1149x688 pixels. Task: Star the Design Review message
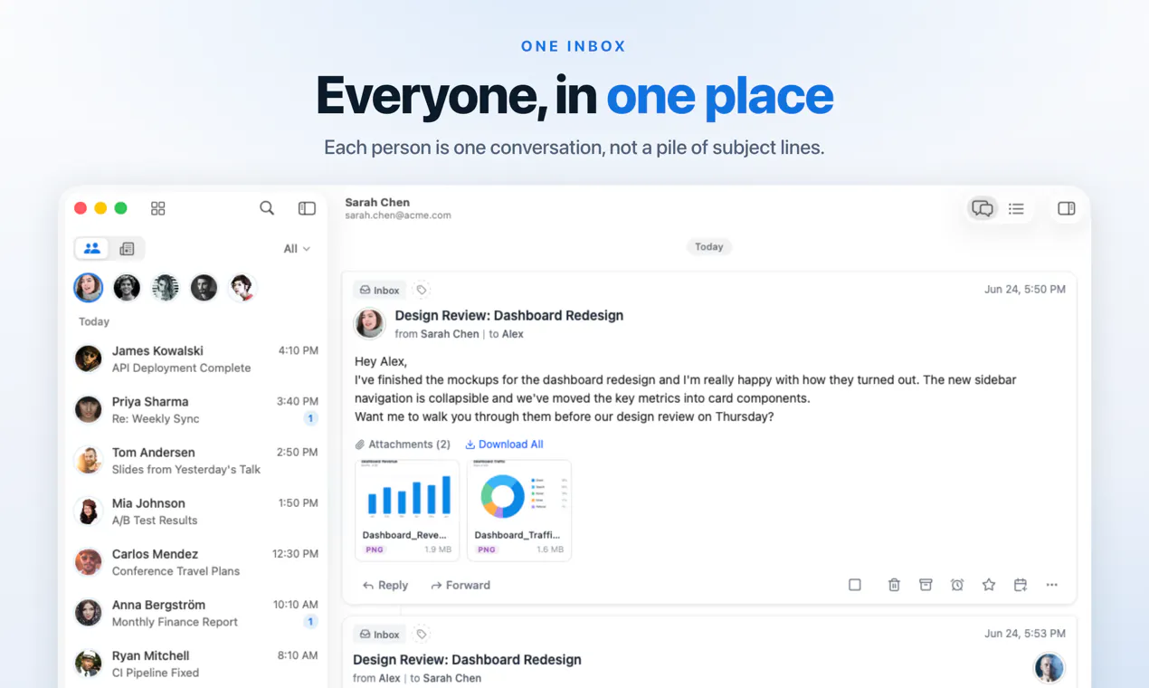(989, 585)
